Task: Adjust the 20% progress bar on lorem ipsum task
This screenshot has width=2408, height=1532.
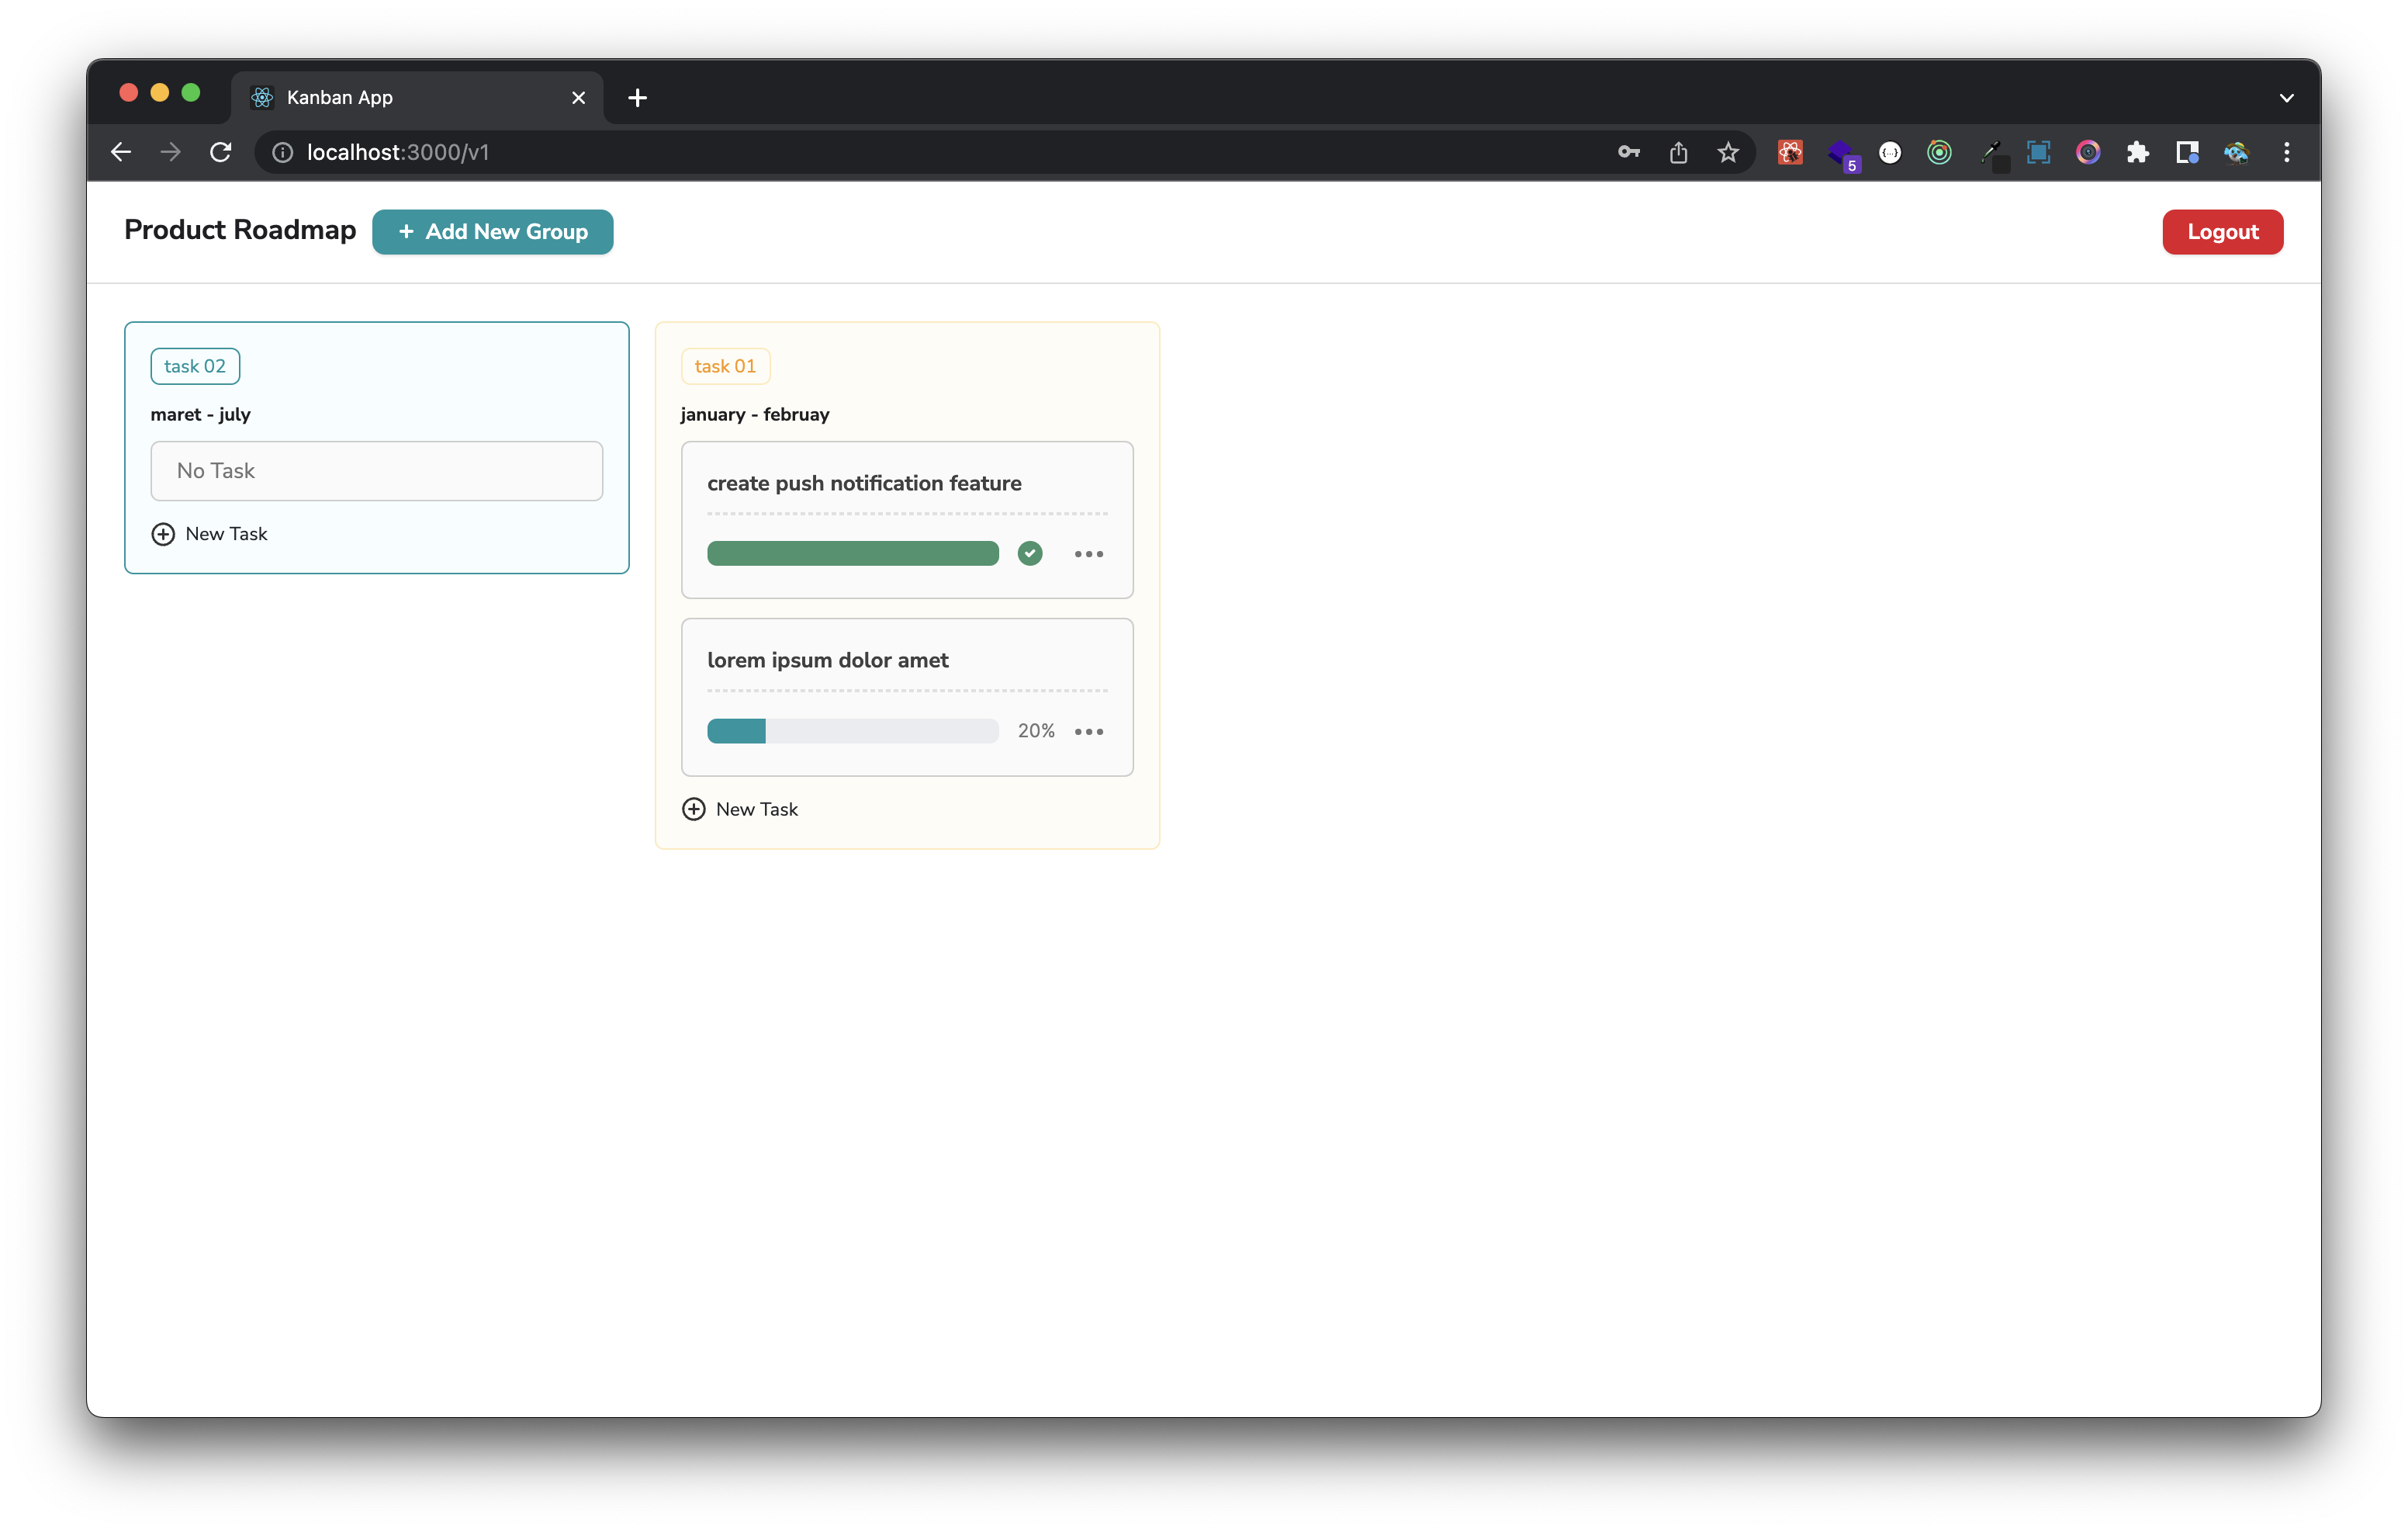Action: pos(852,730)
